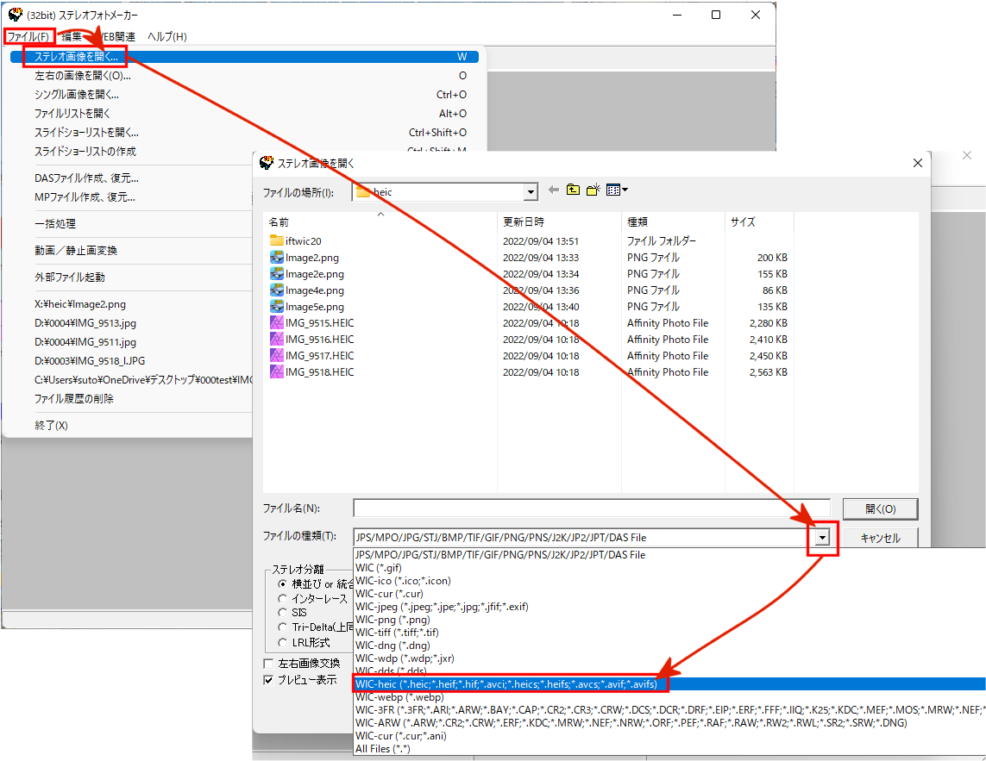The width and height of the screenshot is (986, 761).
Task: Select the IMG_9515.HEIC file icon
Action: click(277, 323)
